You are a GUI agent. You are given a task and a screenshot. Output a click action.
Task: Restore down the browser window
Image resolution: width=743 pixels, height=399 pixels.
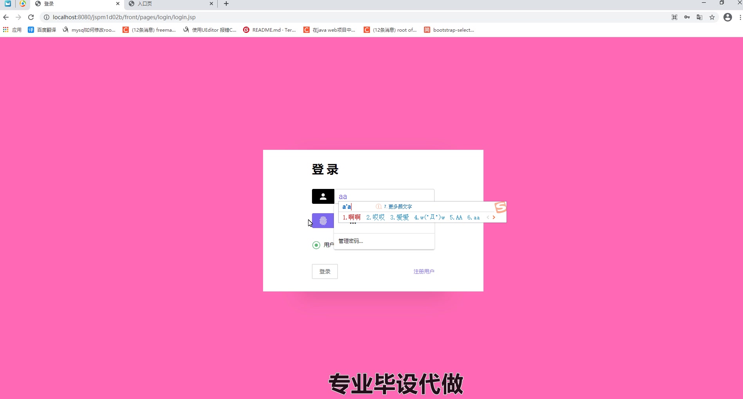[x=721, y=3]
